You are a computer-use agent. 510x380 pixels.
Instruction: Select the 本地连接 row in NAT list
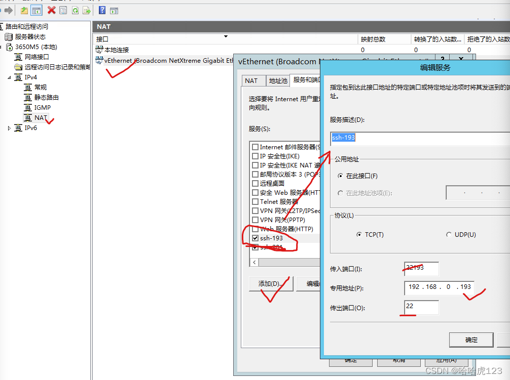click(117, 50)
